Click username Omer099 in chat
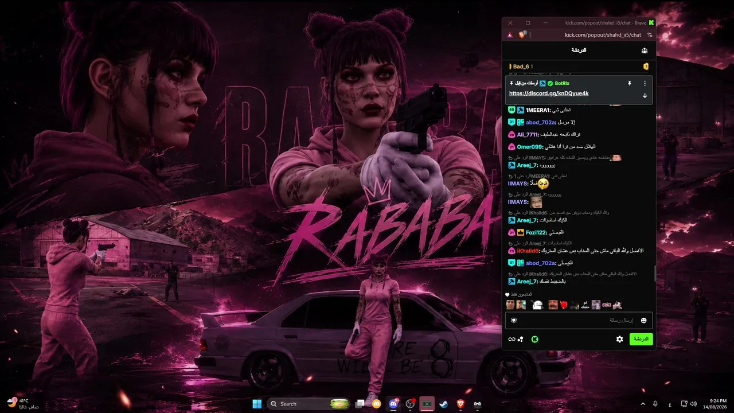 coord(529,147)
